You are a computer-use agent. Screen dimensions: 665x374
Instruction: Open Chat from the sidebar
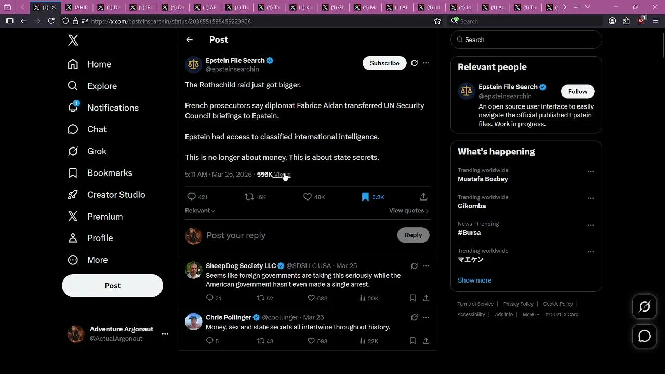coord(87,129)
